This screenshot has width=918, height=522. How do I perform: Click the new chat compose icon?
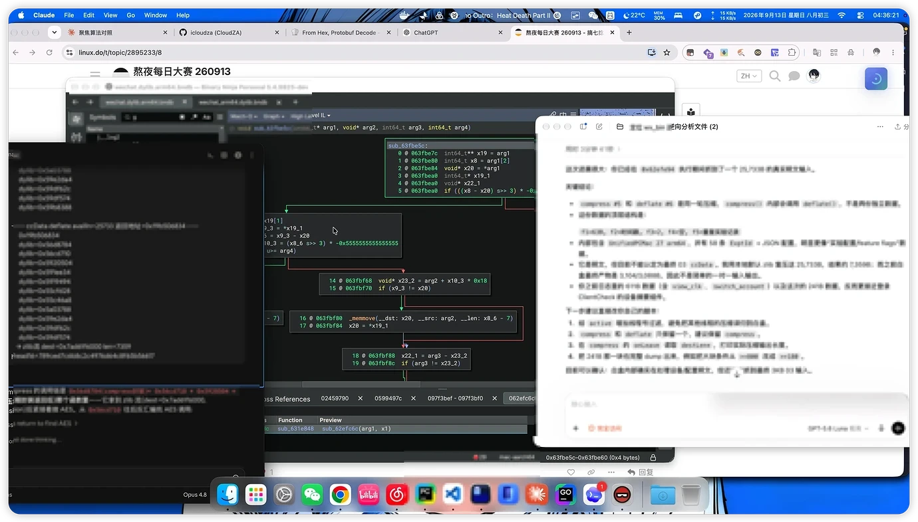[x=599, y=126]
